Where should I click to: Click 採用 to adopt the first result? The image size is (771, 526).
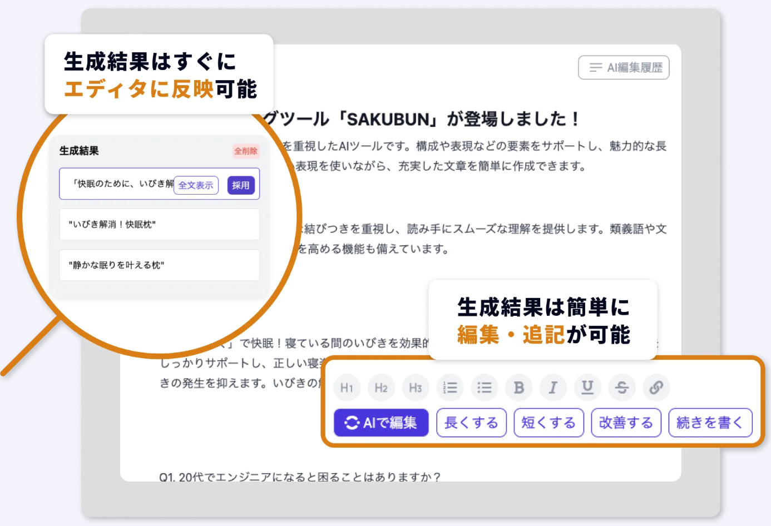[x=241, y=185]
